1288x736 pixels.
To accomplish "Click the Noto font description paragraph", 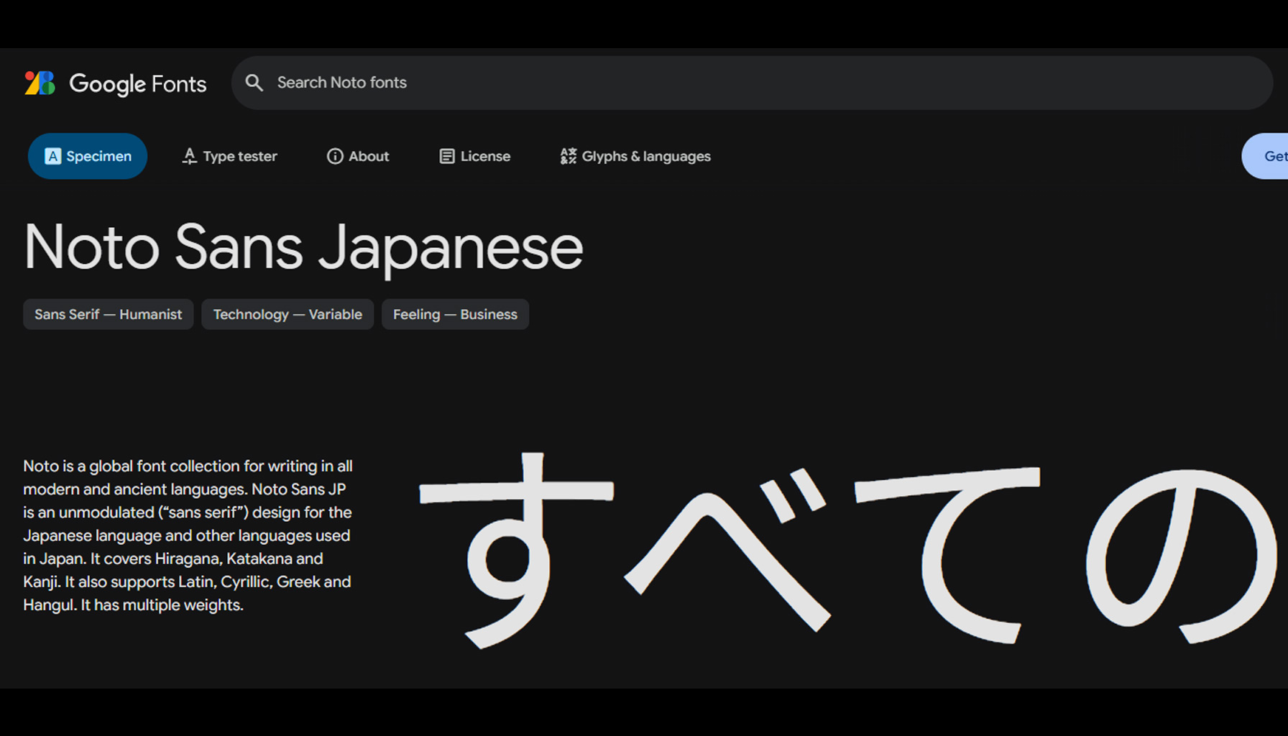I will (188, 535).
